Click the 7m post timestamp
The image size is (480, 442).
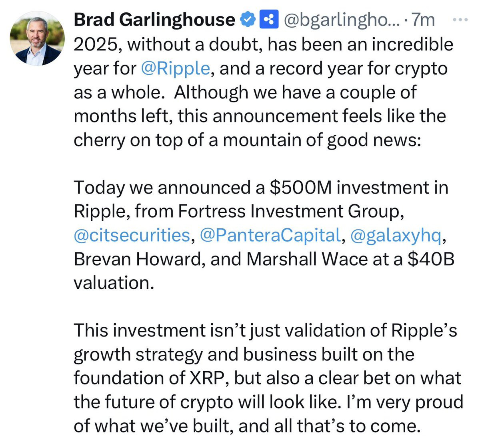point(423,20)
